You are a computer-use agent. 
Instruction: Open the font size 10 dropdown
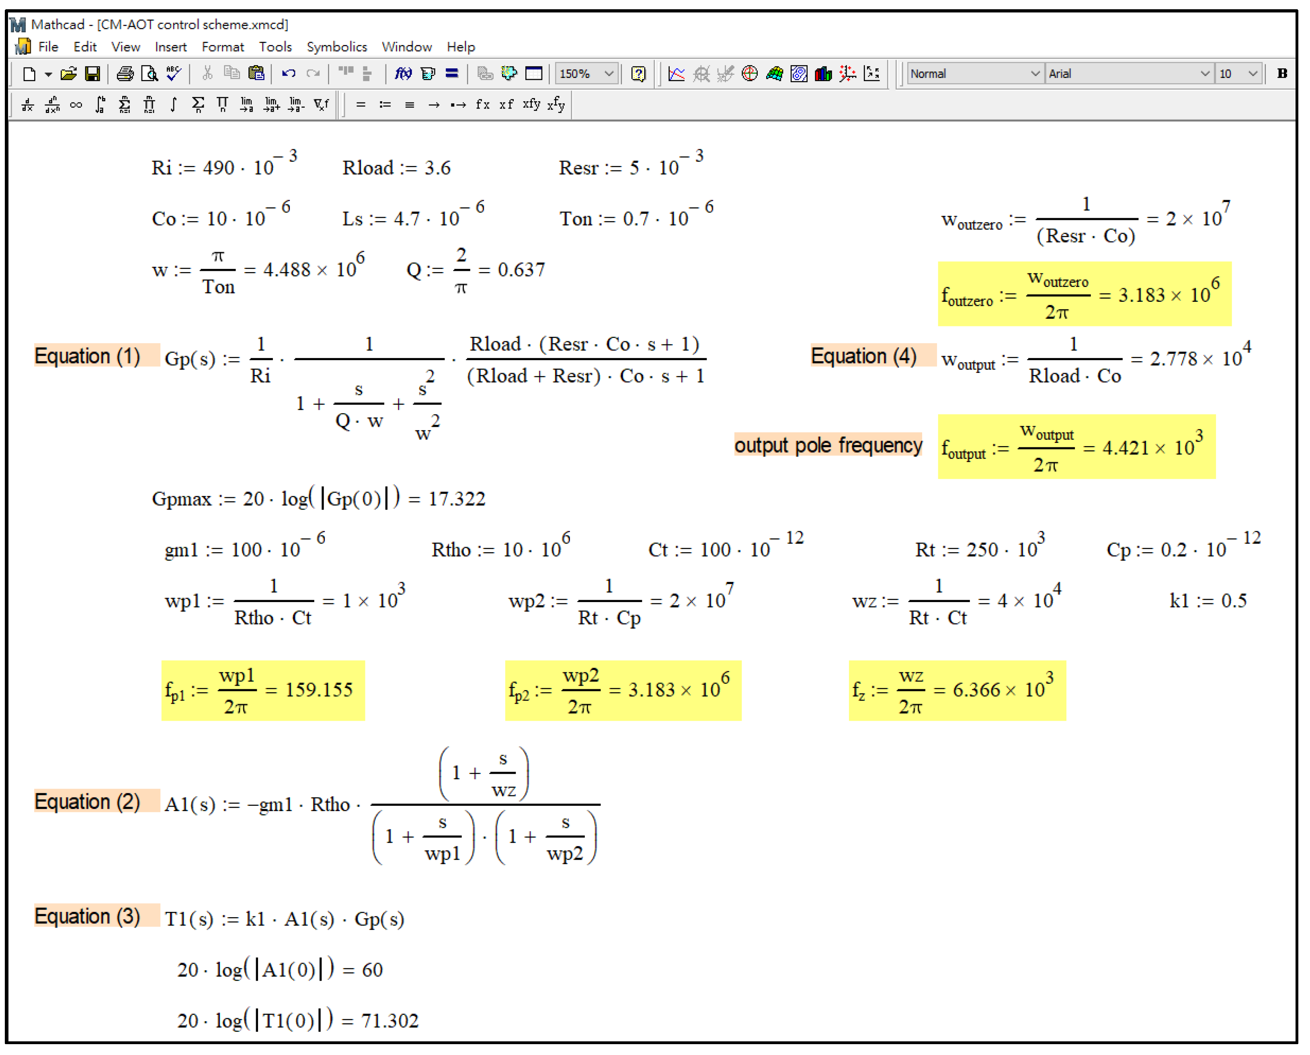tap(1252, 74)
